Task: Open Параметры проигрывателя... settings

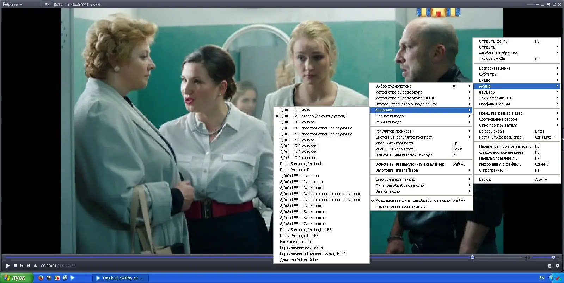Action: click(x=516, y=146)
